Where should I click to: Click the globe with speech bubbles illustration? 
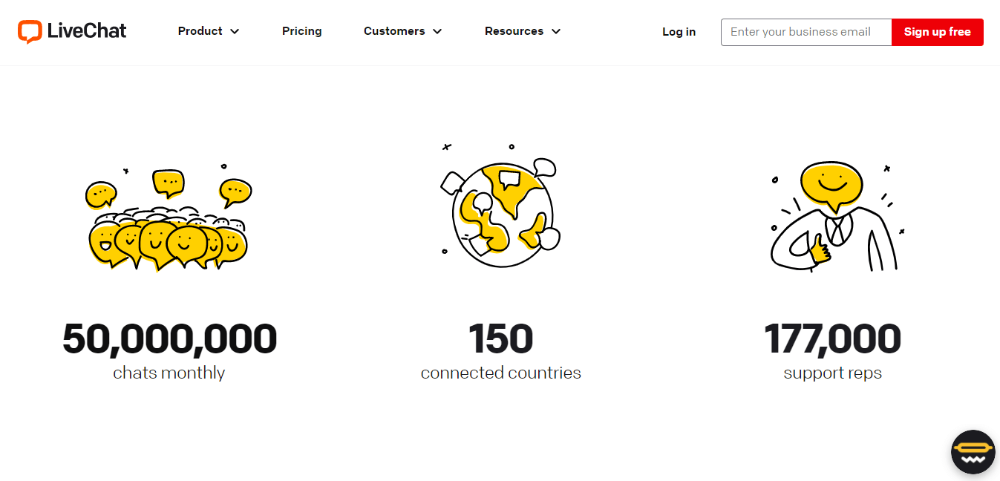pos(501,212)
